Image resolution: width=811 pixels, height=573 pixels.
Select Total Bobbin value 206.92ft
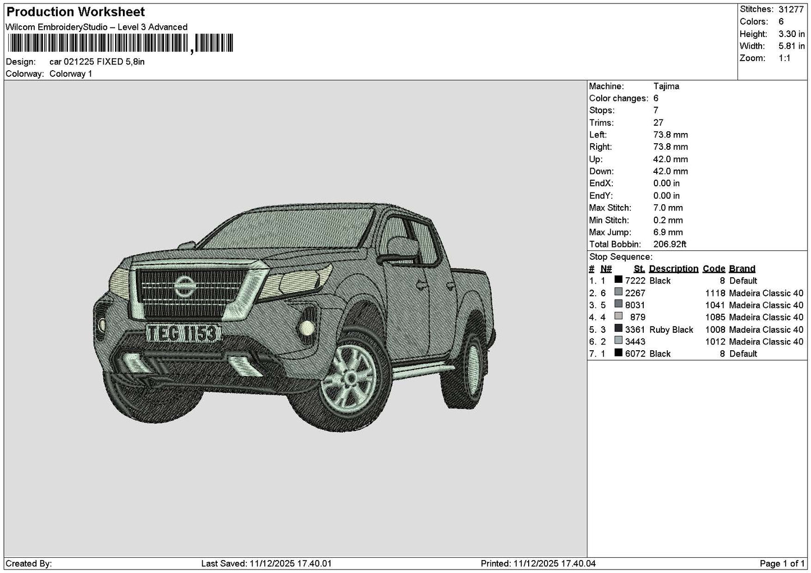[670, 245]
